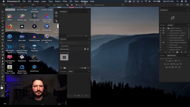The height and width of the screenshot is (107, 190).
Task: Open the Audacity.app icon
Action: click(x=34, y=37)
